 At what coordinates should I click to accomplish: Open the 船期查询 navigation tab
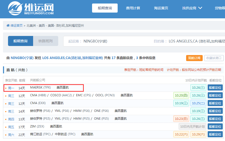pos(105,8)
